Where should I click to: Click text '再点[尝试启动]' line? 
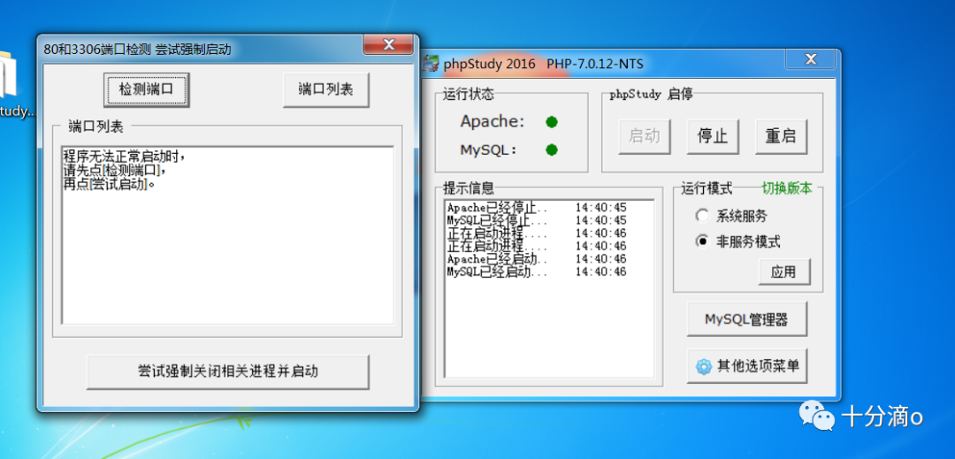110,184
